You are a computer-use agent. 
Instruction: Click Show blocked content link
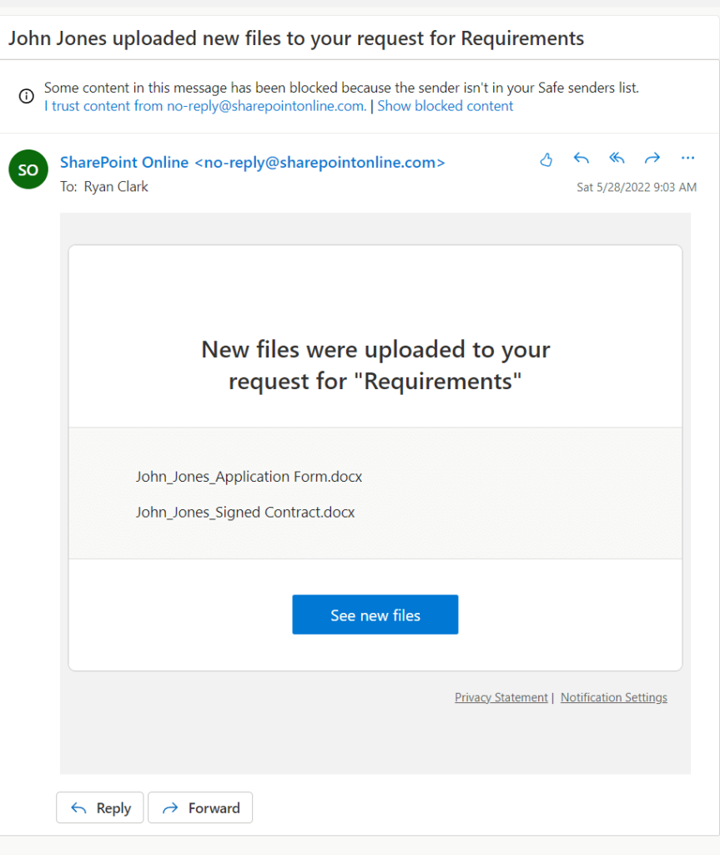(x=446, y=106)
